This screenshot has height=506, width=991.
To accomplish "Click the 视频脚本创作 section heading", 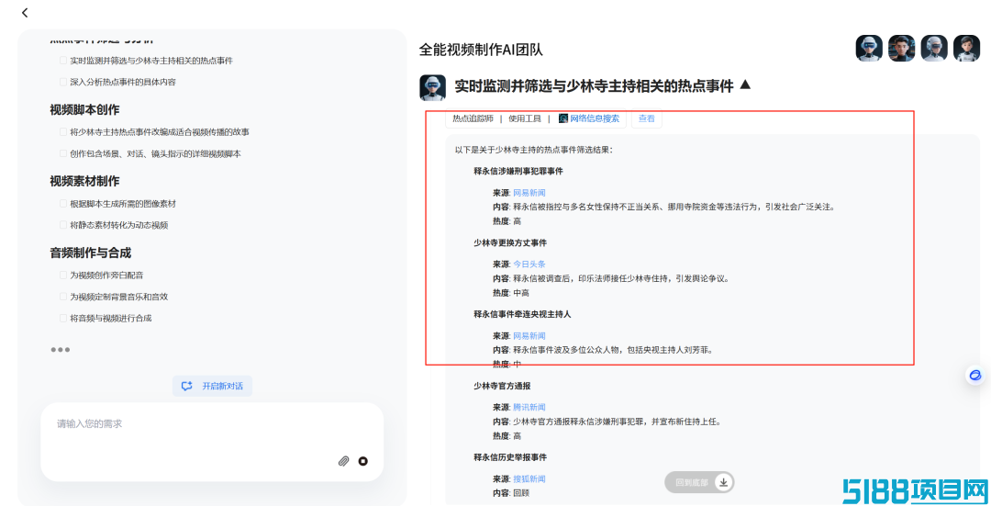I will (84, 109).
